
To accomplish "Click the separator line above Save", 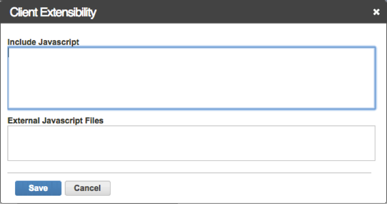I will coord(189,173).
